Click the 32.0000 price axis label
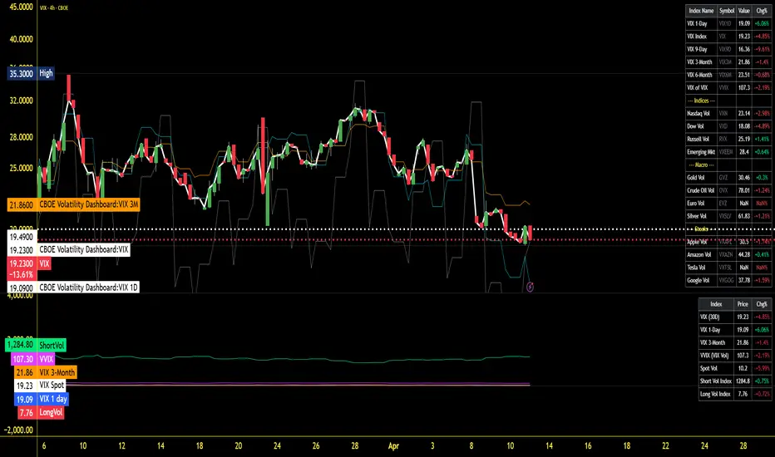The height and width of the screenshot is (457, 775). pos(22,101)
